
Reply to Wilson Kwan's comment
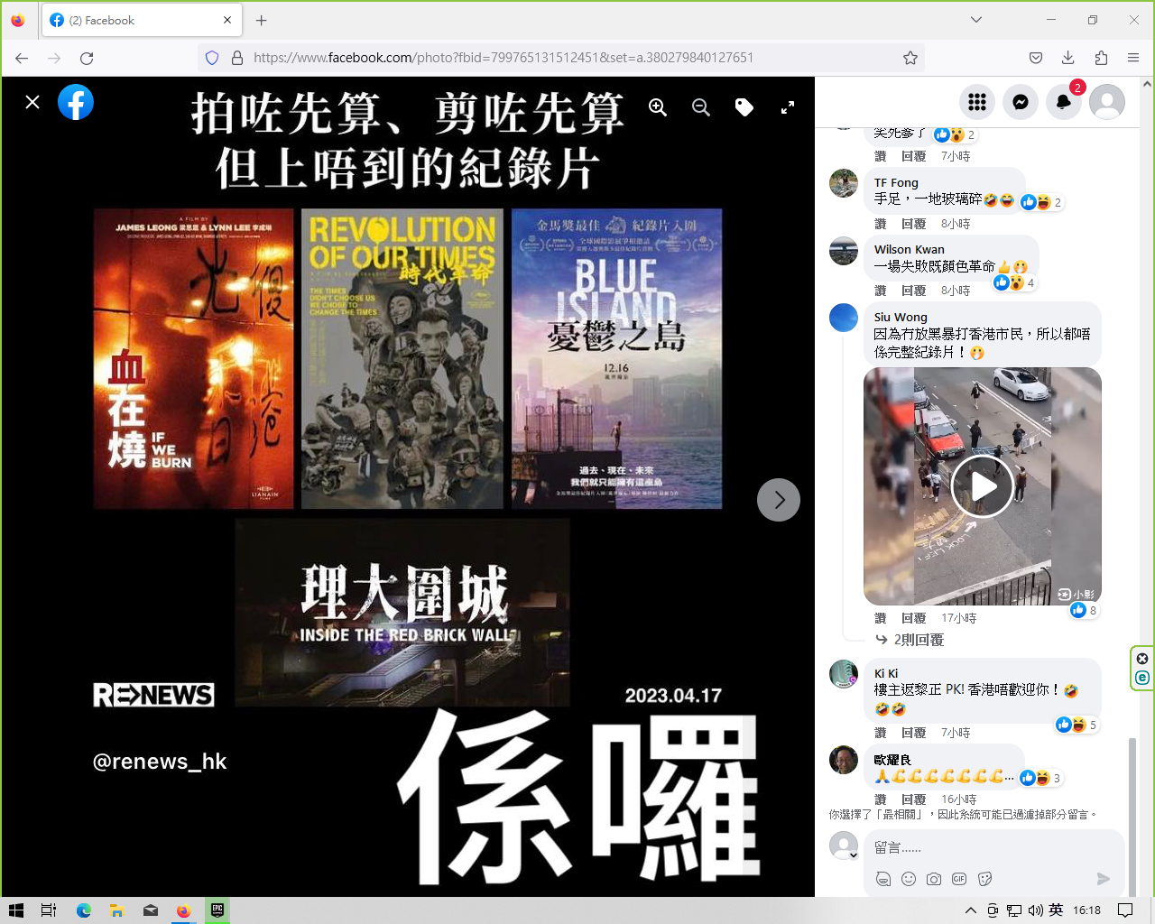point(913,291)
